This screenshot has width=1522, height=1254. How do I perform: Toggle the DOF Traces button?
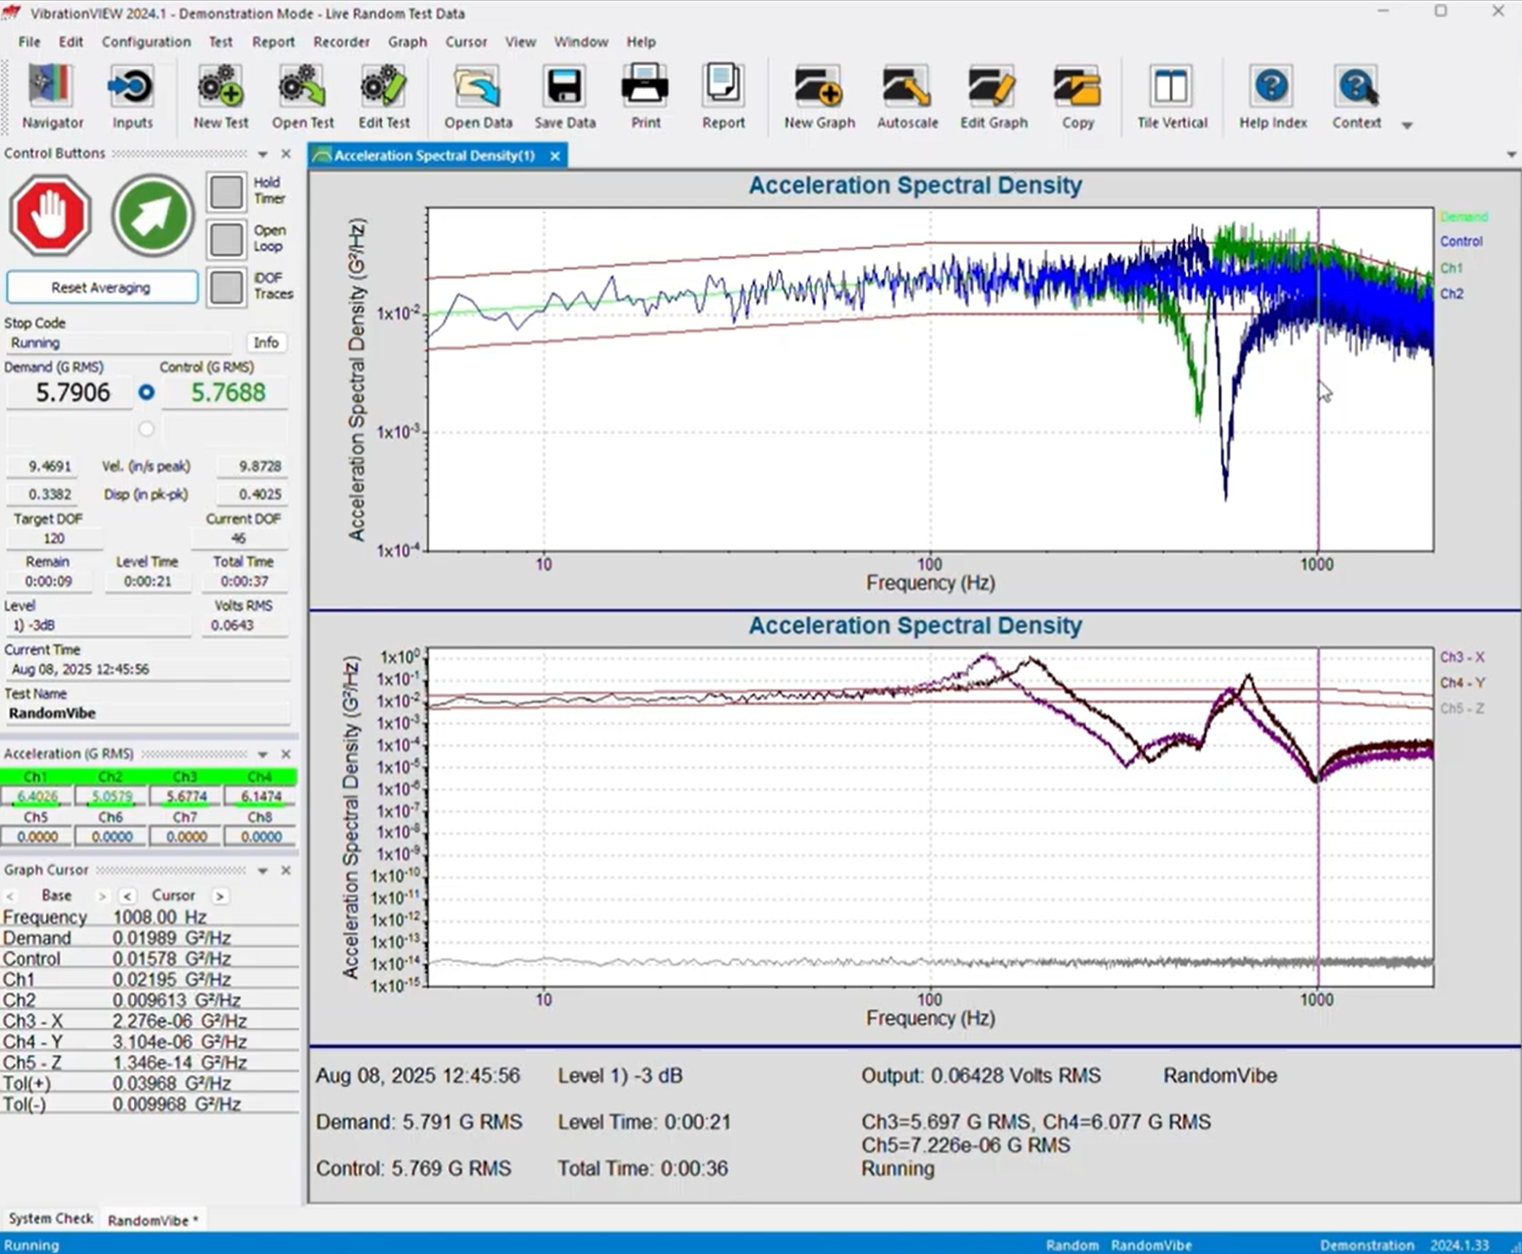(x=227, y=287)
